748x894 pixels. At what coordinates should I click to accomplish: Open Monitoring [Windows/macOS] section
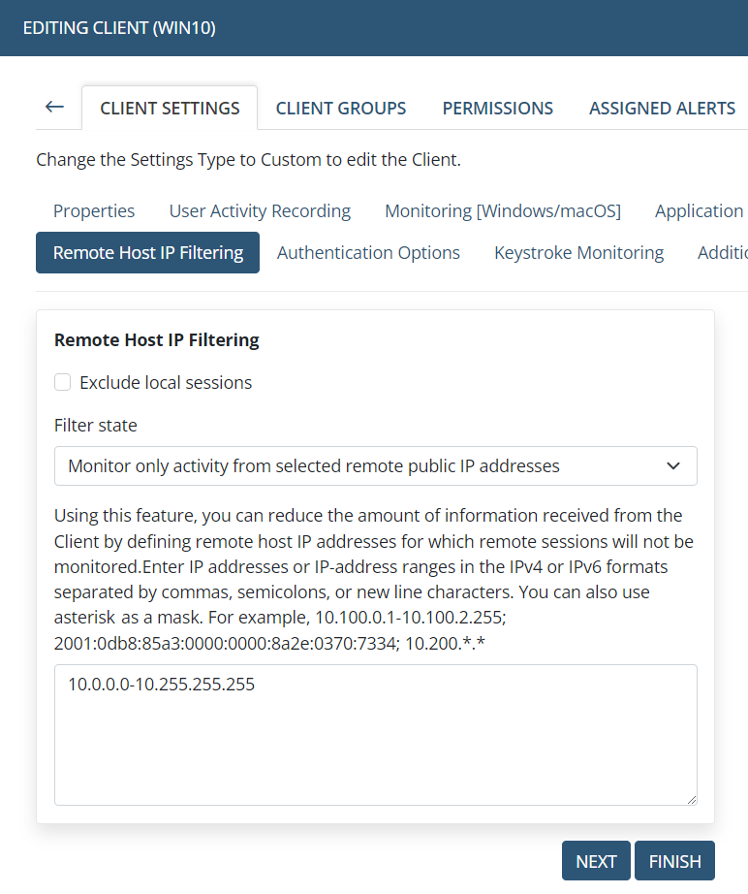click(x=503, y=211)
